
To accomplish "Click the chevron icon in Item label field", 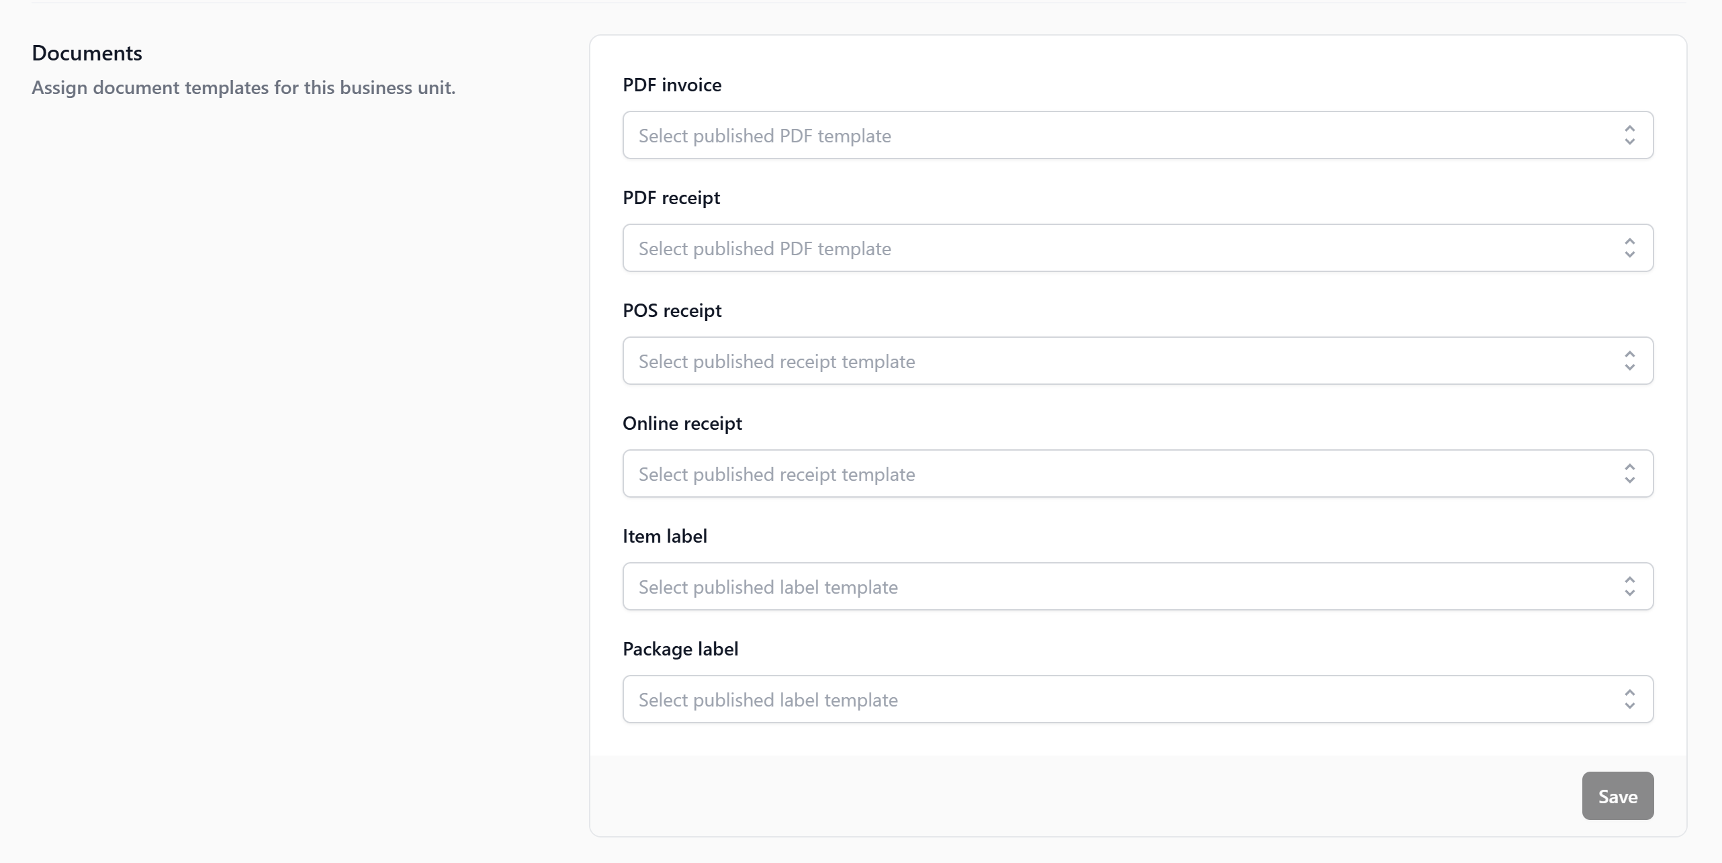I will [1629, 586].
